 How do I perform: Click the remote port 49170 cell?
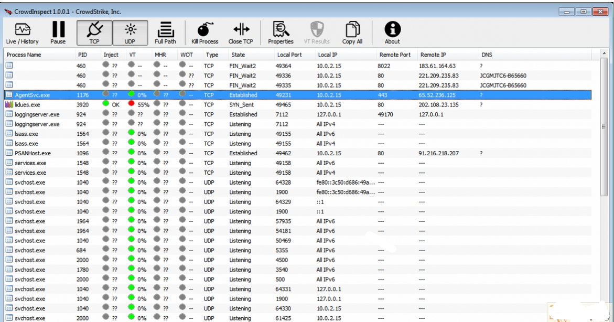(385, 114)
